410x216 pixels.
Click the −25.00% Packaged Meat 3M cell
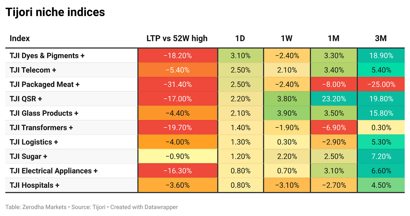[381, 84]
